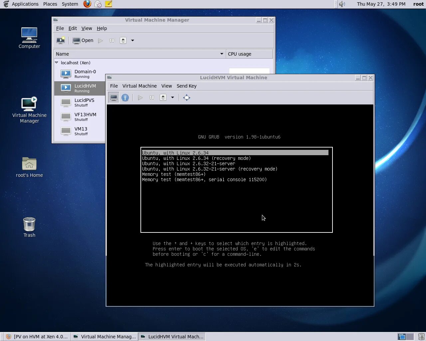The width and height of the screenshot is (426, 341).
Task: Open the Places menu in top panel
Action: (x=50, y=4)
